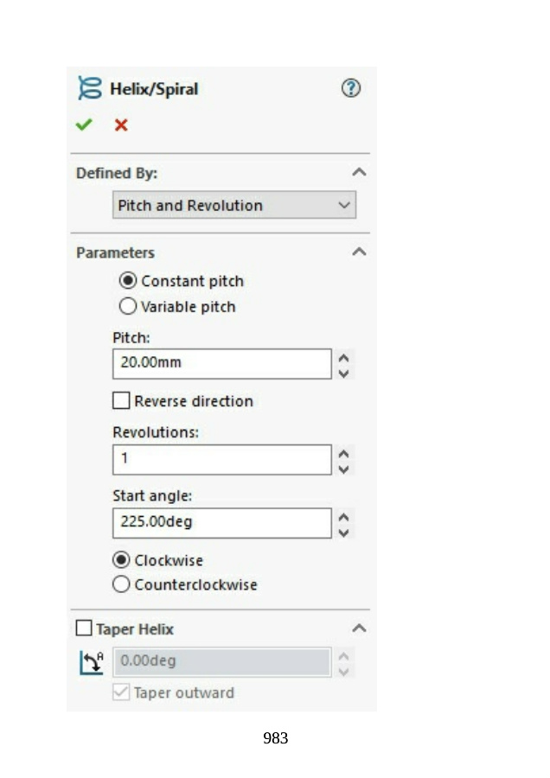Collapse the Defined By section
The width and height of the screenshot is (550, 778).
tap(359, 173)
